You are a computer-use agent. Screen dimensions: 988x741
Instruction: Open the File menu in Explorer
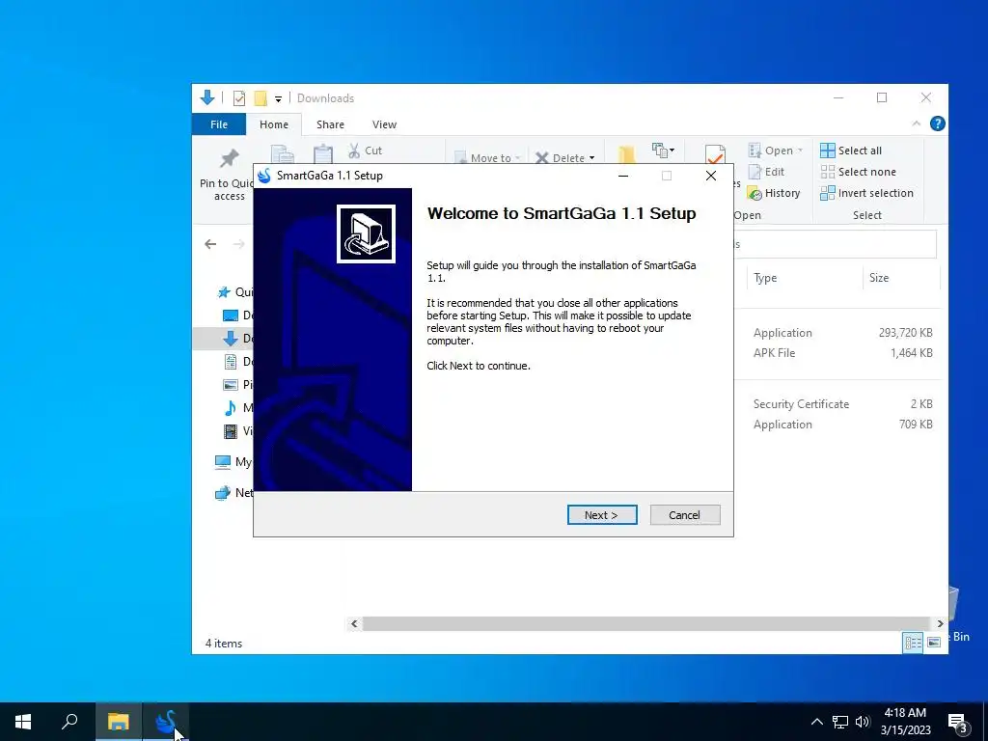219,124
